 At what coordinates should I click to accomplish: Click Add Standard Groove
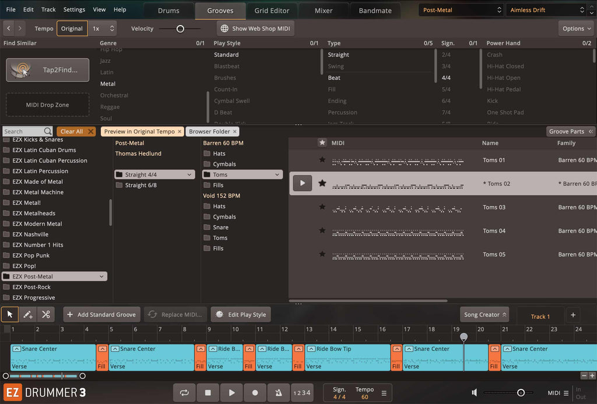coord(101,315)
